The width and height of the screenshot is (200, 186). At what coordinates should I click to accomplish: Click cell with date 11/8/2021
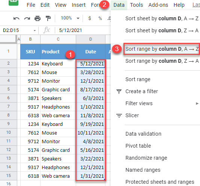pyautogui.click(x=90, y=115)
